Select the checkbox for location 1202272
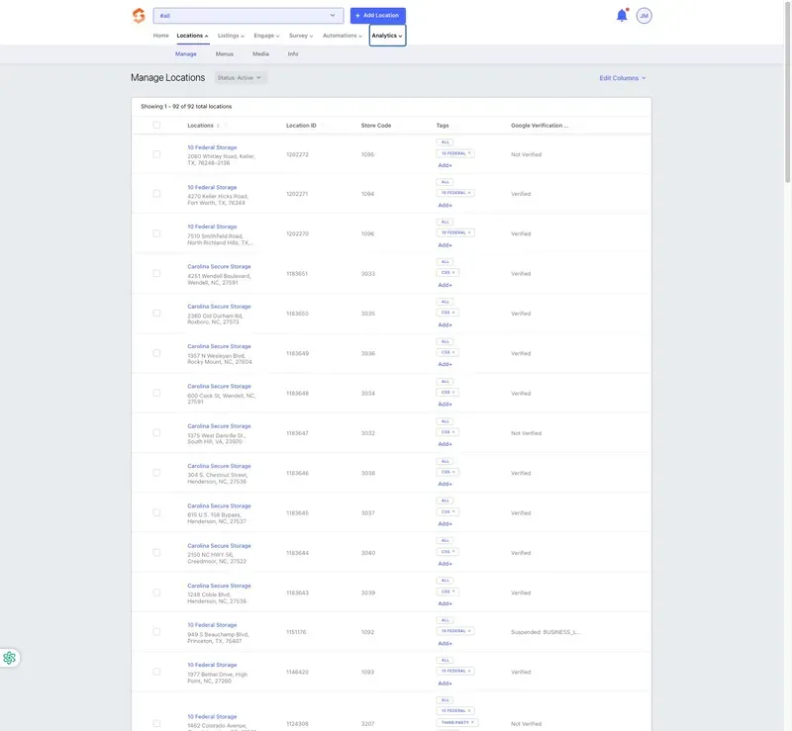 tap(156, 154)
